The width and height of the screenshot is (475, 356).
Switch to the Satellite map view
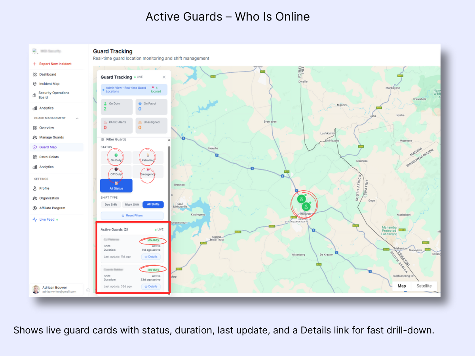tap(424, 286)
